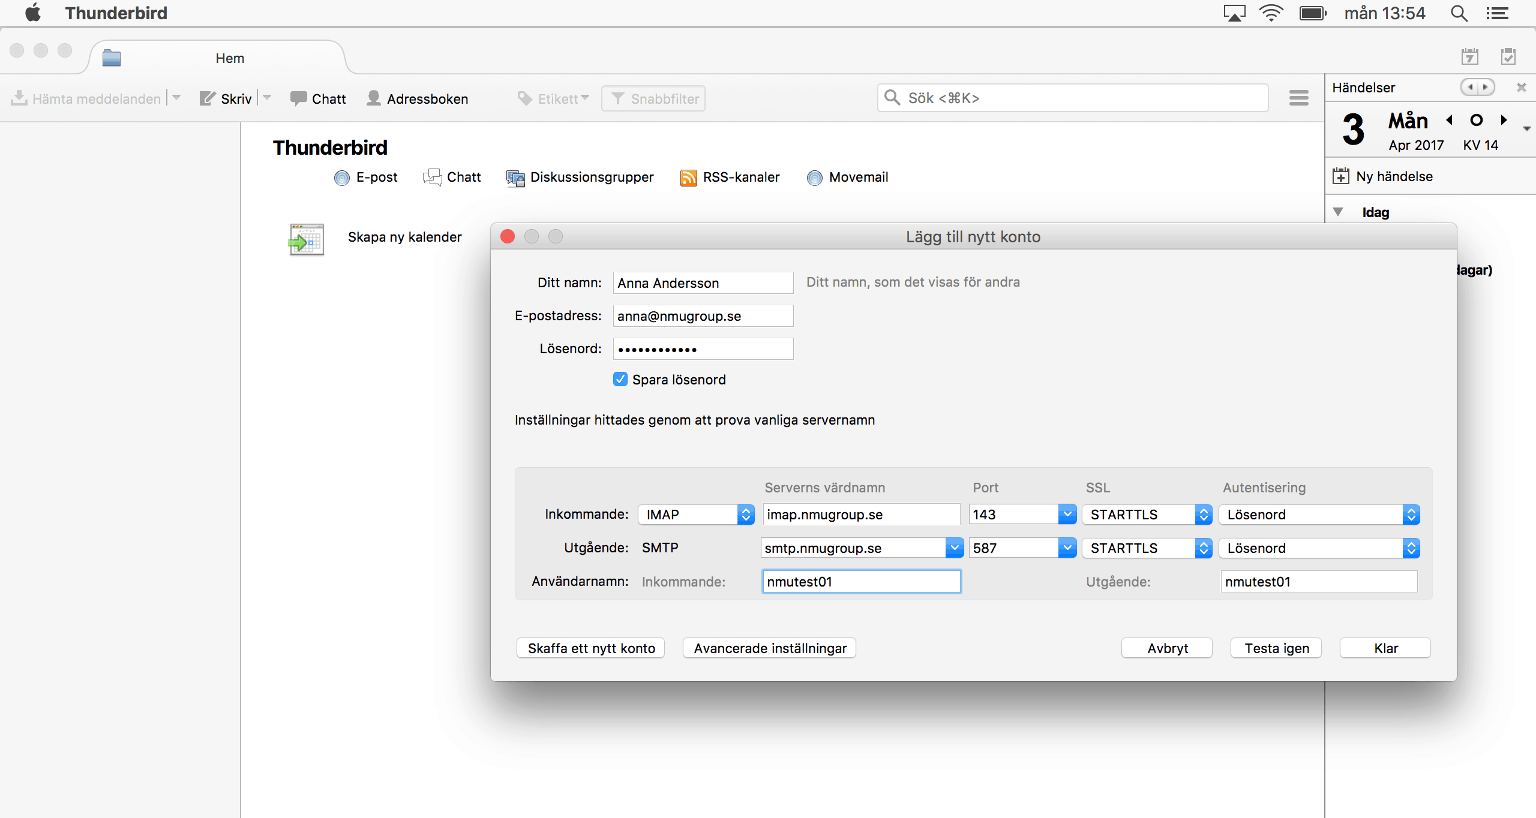Set up RSS-kanaler feed account
This screenshot has height=818, width=1536.
(x=730, y=178)
